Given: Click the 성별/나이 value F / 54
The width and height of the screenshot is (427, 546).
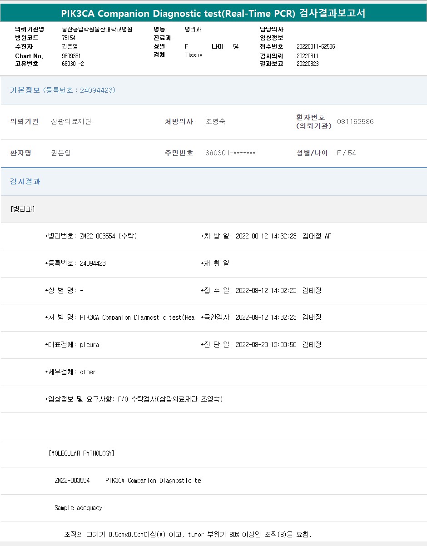Looking at the screenshot, I should [347, 153].
